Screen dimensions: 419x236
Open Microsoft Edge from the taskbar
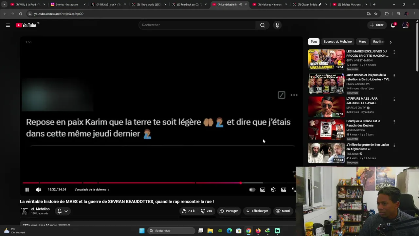229,231
